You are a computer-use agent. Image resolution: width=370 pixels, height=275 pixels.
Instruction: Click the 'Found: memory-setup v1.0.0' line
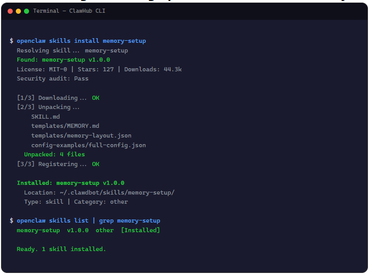(63, 60)
